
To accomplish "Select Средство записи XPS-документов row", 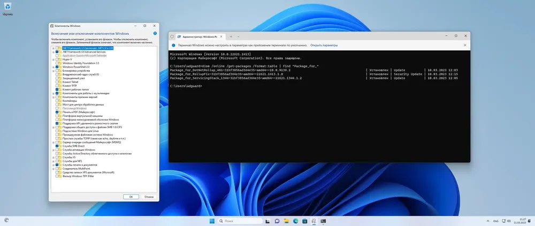I will point(88,172).
